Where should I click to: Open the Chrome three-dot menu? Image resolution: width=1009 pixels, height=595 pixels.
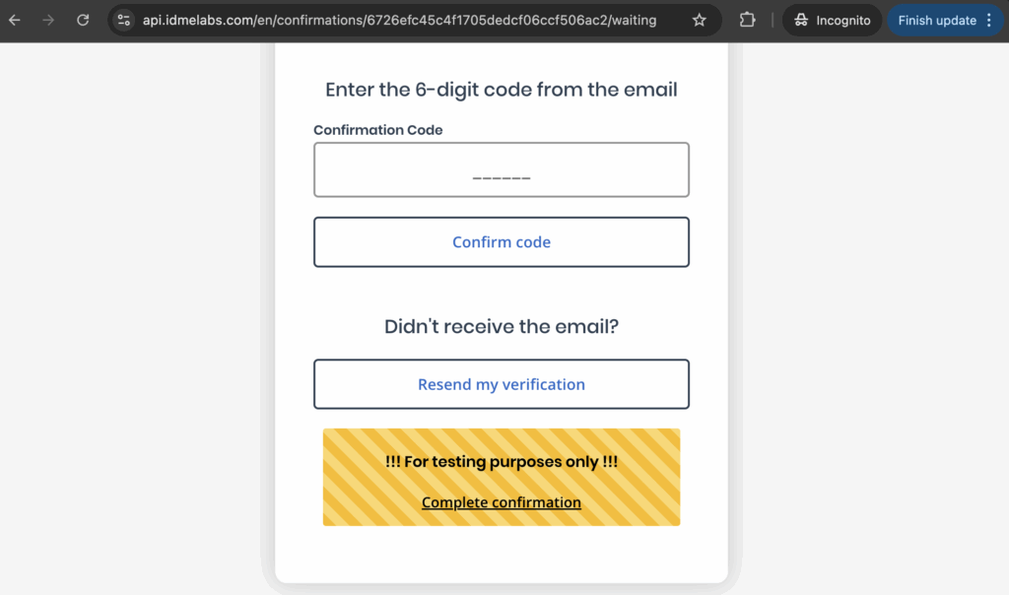[989, 20]
